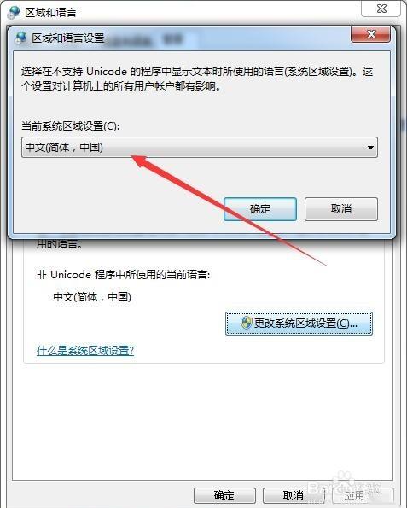Viewport: 407px width, 508px height.
Task: Select the 中文(简体，中国) value in the combo box
Action: coord(64,148)
